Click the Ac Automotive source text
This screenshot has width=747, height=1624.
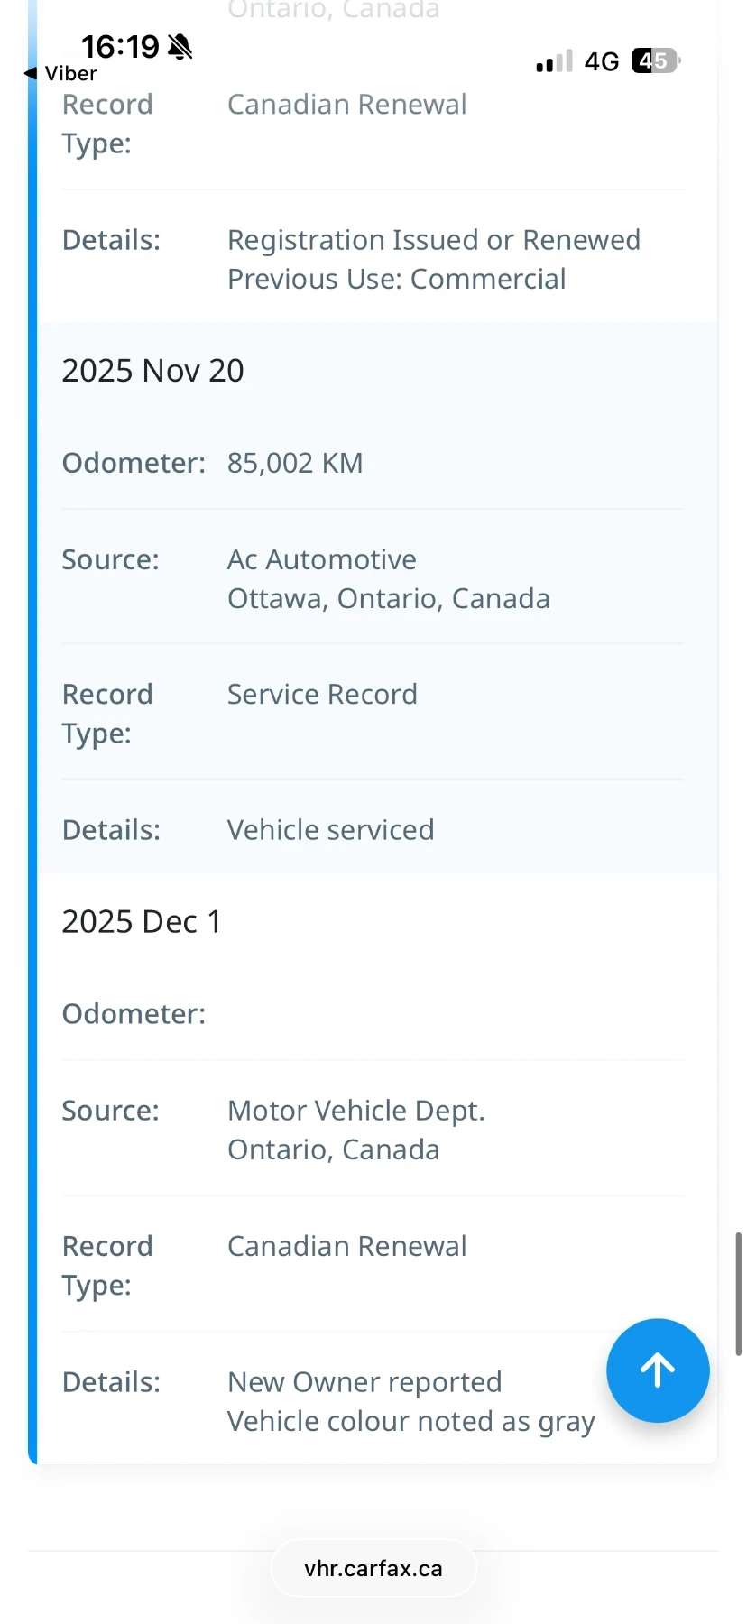pos(322,559)
